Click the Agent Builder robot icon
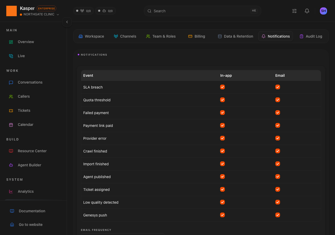Image resolution: width=335 pixels, height=235 pixels. click(x=11, y=165)
